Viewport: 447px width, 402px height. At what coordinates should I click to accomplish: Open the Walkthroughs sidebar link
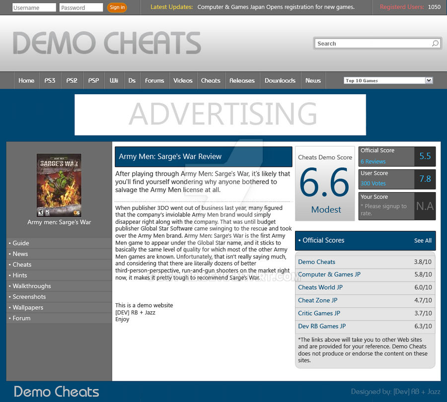[x=59, y=286]
